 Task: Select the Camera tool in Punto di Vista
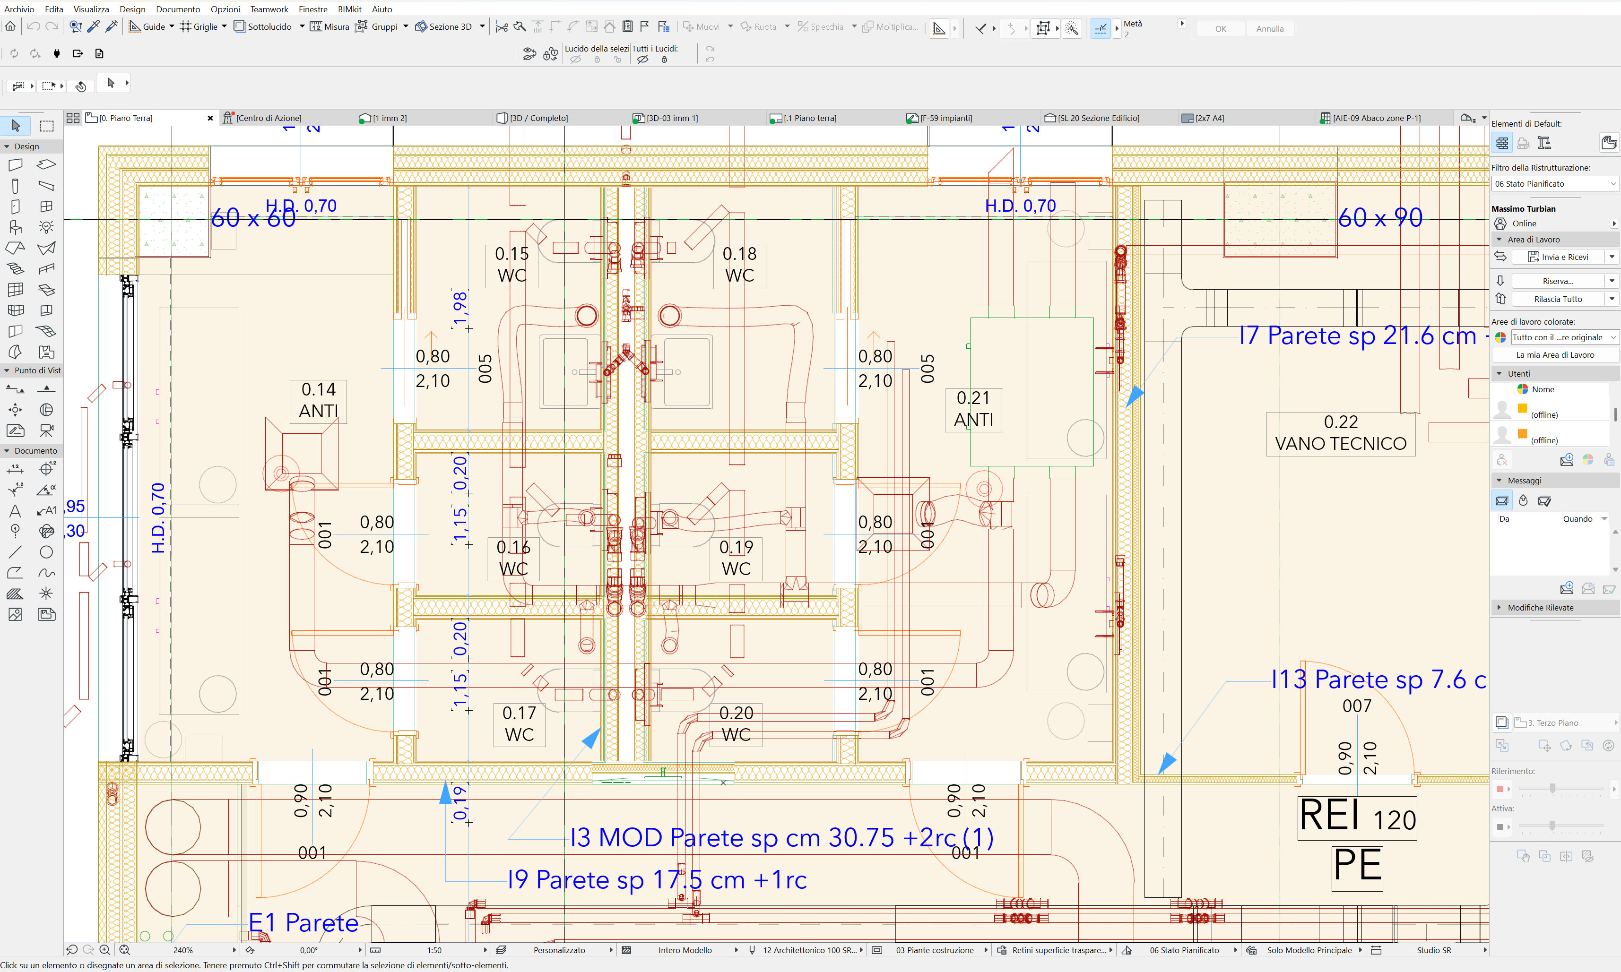[46, 430]
